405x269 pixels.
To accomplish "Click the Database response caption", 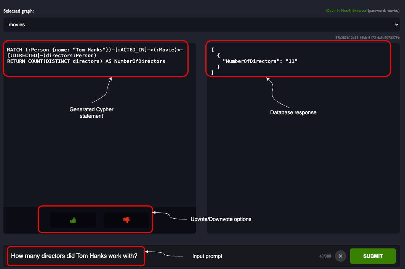I will click(x=293, y=112).
